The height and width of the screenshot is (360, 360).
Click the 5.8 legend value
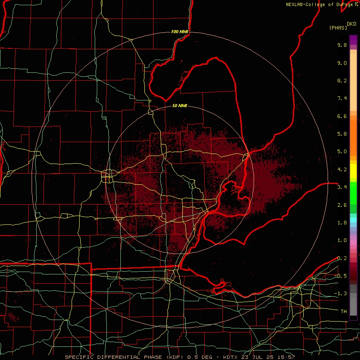click(342, 134)
